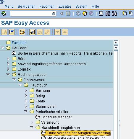The height and width of the screenshot is (139, 134).
Task: Open the Zusätze menu
Action: click(65, 6)
